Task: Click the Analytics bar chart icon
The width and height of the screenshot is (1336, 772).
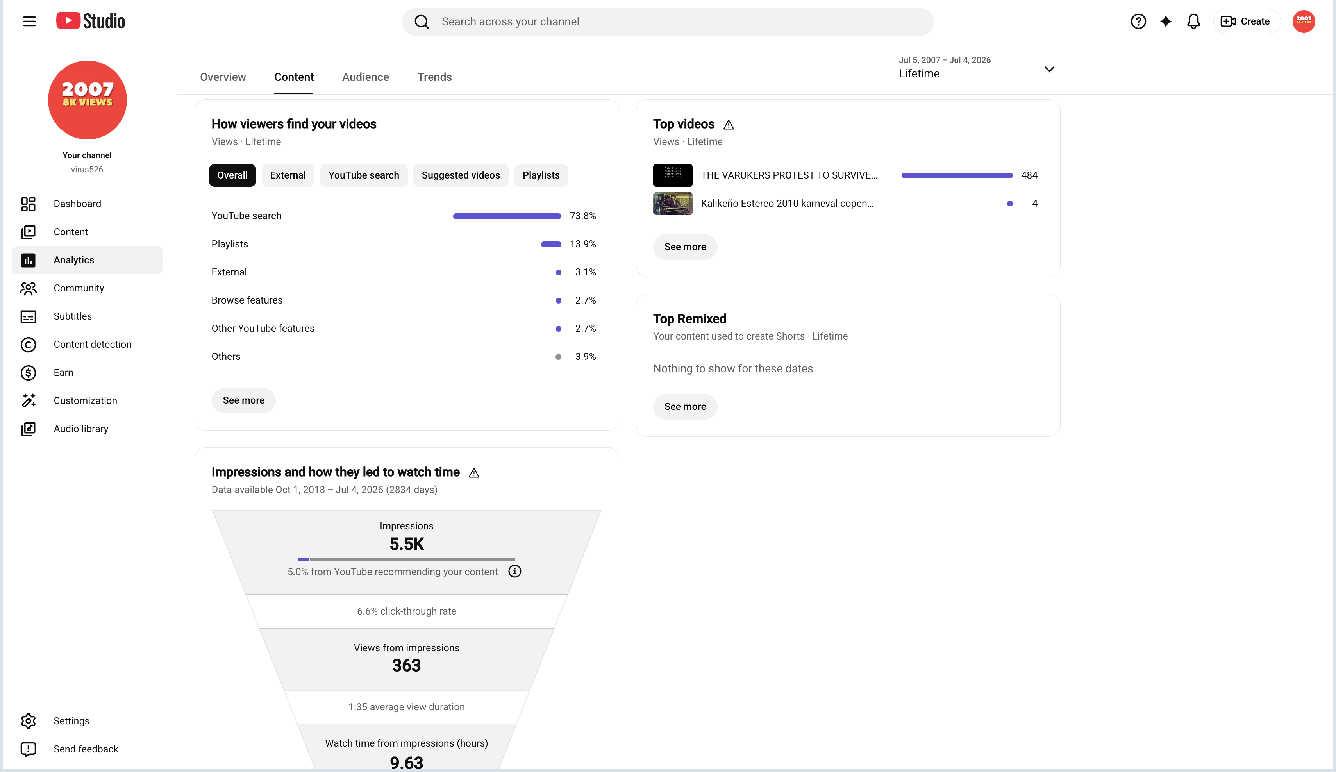Action: (28, 260)
